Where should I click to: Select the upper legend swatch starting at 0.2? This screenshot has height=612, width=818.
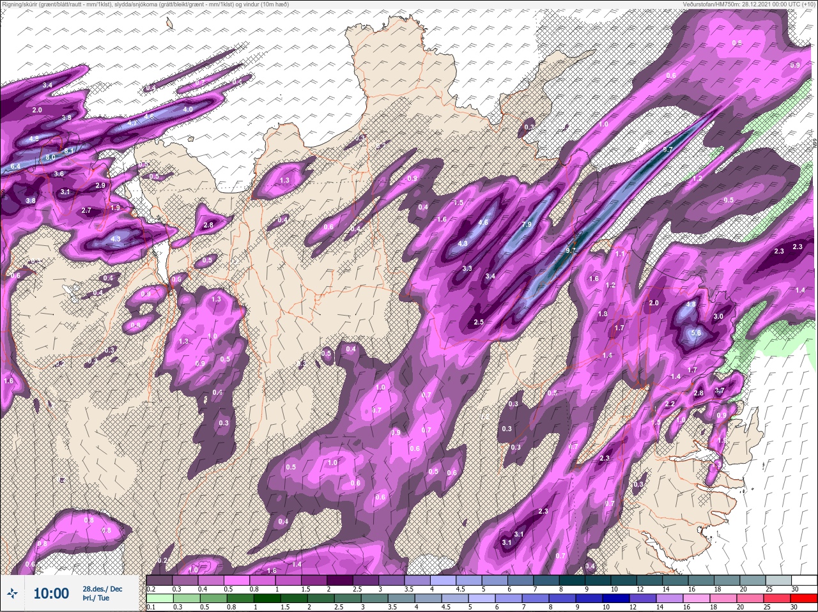pos(159,580)
